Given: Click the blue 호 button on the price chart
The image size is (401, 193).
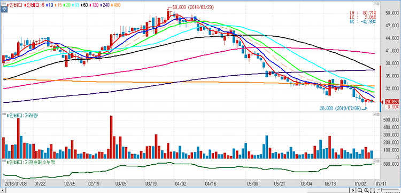Looking at the screenshot, I should [4, 9].
